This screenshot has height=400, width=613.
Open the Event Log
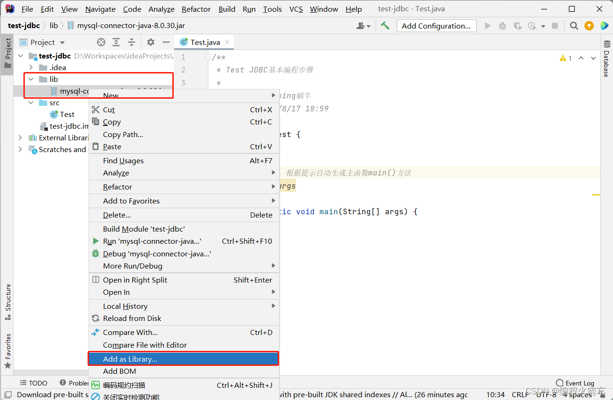575,383
